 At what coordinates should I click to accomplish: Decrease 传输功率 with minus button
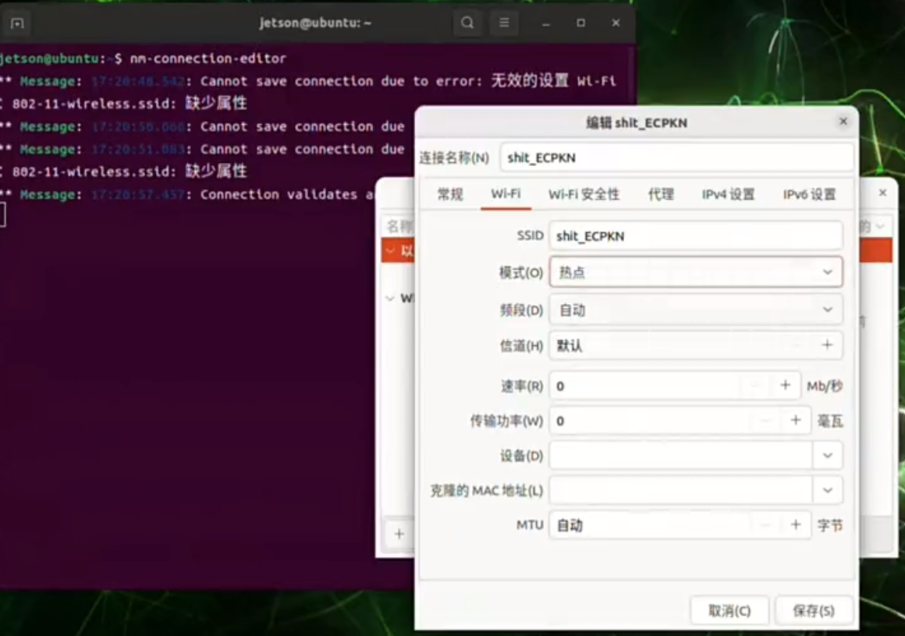click(766, 420)
